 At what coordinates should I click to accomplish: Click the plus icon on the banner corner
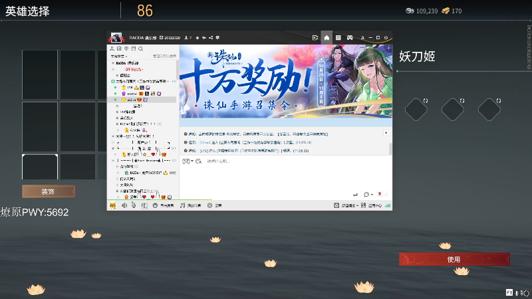(x=388, y=49)
